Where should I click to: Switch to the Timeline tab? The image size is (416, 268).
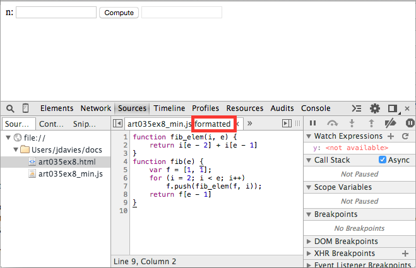click(x=169, y=108)
